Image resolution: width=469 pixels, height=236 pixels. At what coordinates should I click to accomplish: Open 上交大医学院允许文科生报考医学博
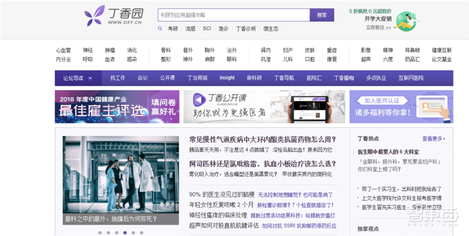pos(402,198)
